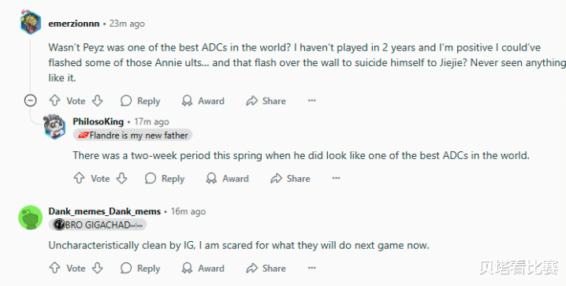Screen dimensions: 566x286
Task: Open more options on emerzionnn's comment
Action: tap(312, 101)
